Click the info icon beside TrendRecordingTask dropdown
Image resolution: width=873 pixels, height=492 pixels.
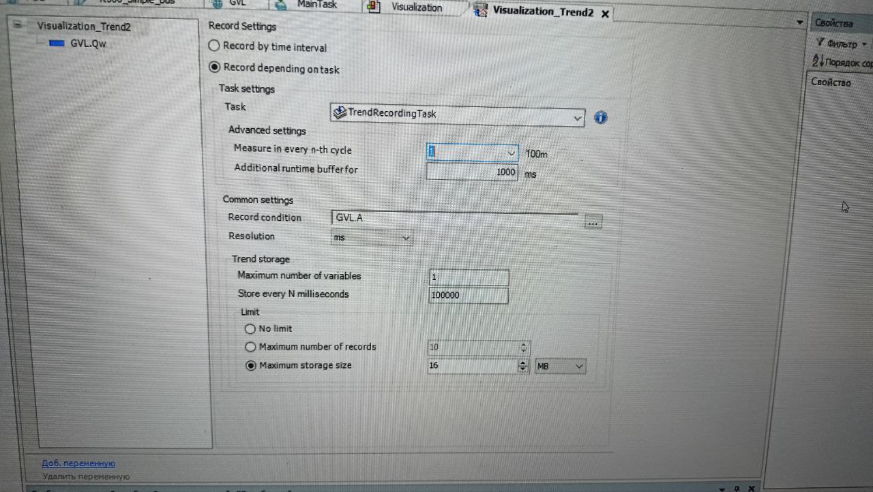600,117
